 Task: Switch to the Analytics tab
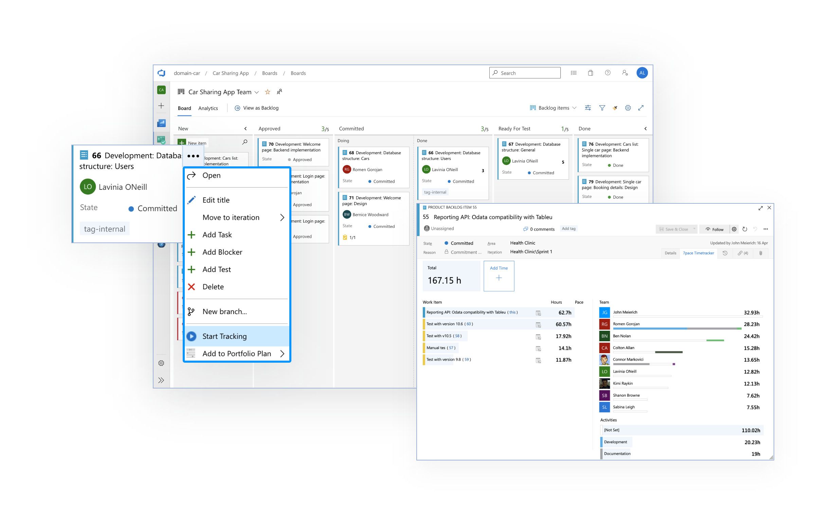pyautogui.click(x=208, y=108)
